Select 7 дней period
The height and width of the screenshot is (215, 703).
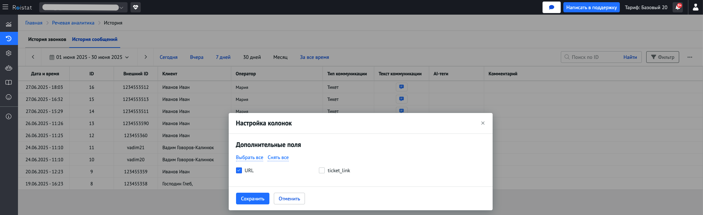tap(223, 57)
